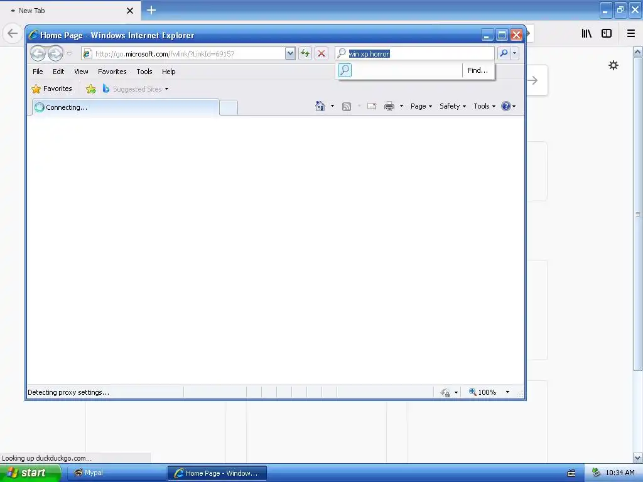Open the Favorites star button
Image resolution: width=643 pixels, height=482 pixels.
click(51, 88)
